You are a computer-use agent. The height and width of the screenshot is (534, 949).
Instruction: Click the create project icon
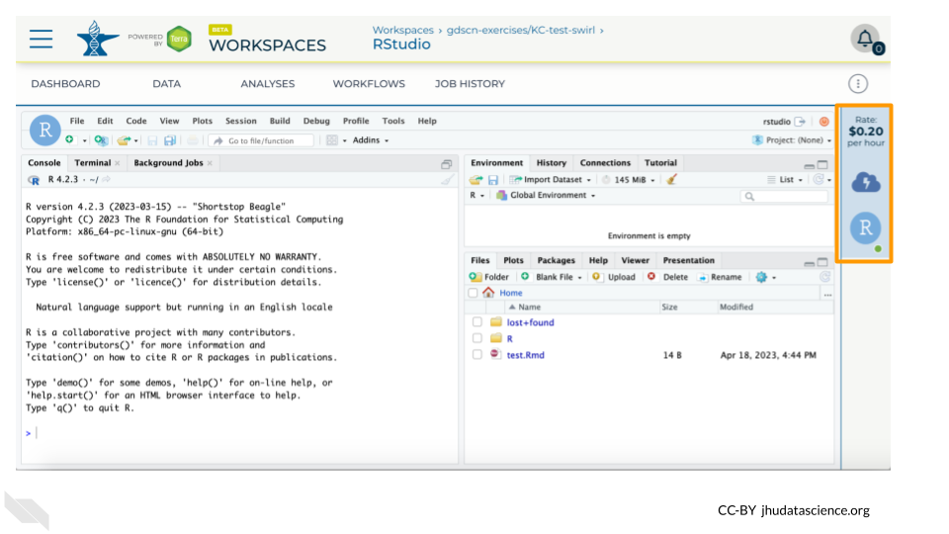101,140
